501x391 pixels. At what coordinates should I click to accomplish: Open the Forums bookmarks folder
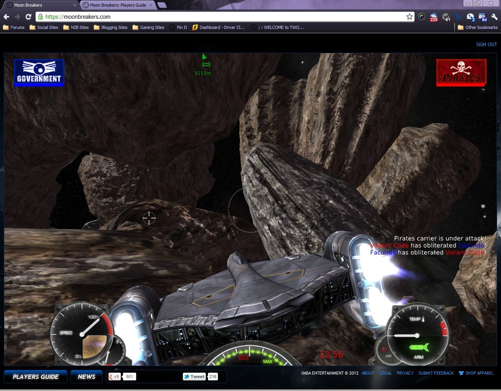[14, 27]
